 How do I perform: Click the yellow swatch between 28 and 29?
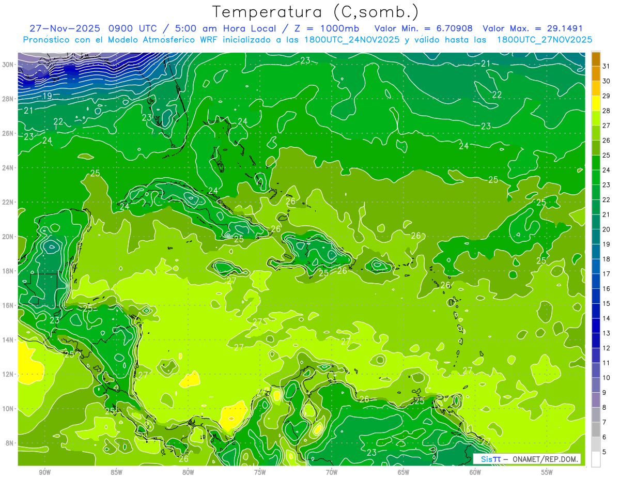tap(596, 103)
